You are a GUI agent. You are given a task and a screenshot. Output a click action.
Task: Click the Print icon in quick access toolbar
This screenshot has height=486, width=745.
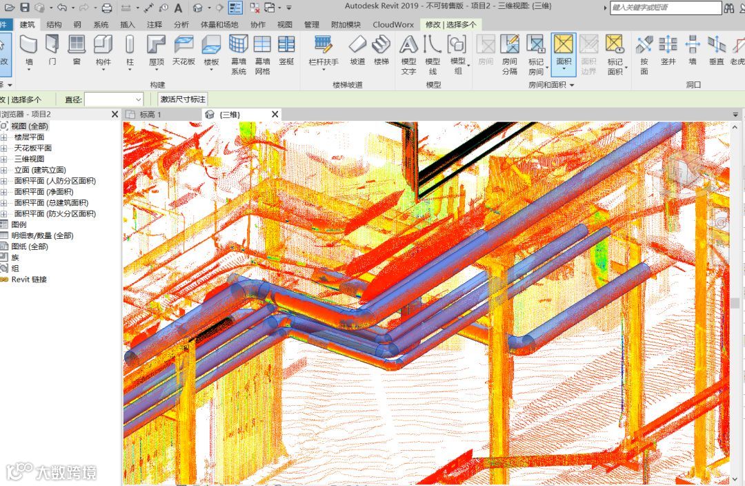(108, 8)
